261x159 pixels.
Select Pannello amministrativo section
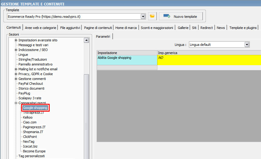point(35,64)
